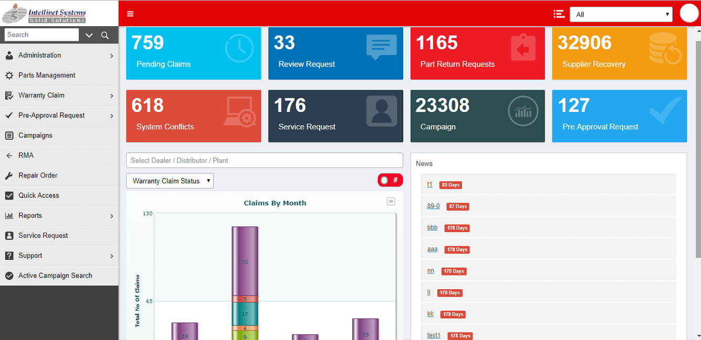This screenshot has width=701, height=340.
Task: Click the Quick Access checkbox icon
Action: coord(9,195)
